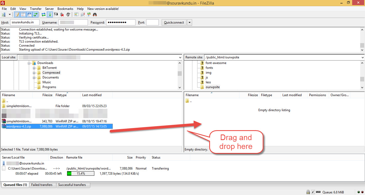Image resolution: width=365 pixels, height=195 pixels.
Task: Click the simplehtmldom zip archive icon
Action: (x=4, y=121)
